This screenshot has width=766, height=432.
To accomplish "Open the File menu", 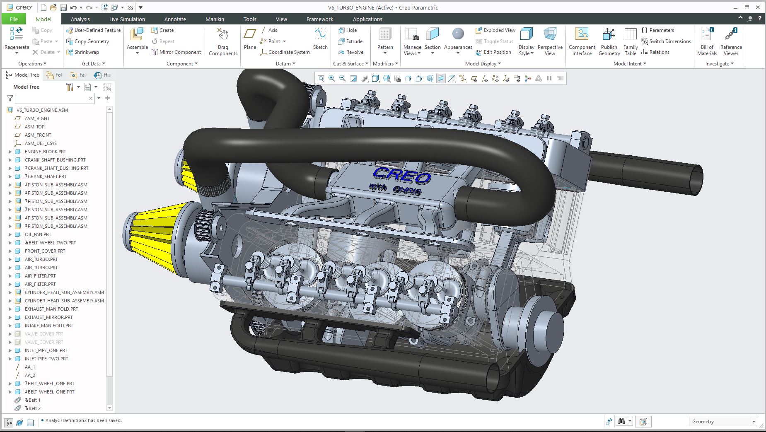I will (14, 19).
